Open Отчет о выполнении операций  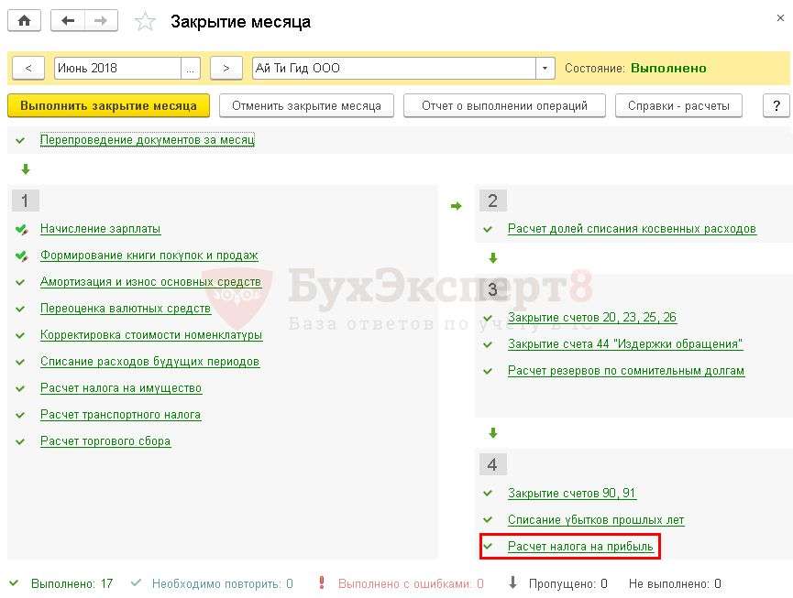coord(504,106)
